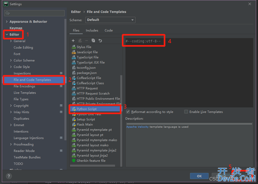258x184 pixels.
Task: Select TextMate Bundles settings item
Action: (27, 157)
